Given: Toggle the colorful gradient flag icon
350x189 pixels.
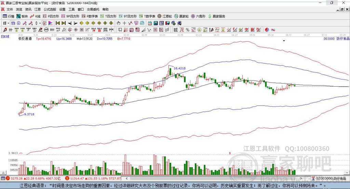Looking at the screenshot, I should tap(51, 23).
